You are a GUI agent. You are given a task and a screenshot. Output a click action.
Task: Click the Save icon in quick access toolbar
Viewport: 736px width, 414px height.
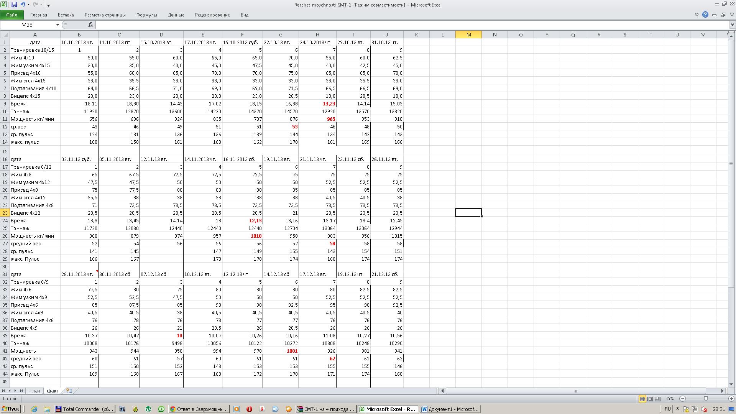pyautogui.click(x=14, y=5)
